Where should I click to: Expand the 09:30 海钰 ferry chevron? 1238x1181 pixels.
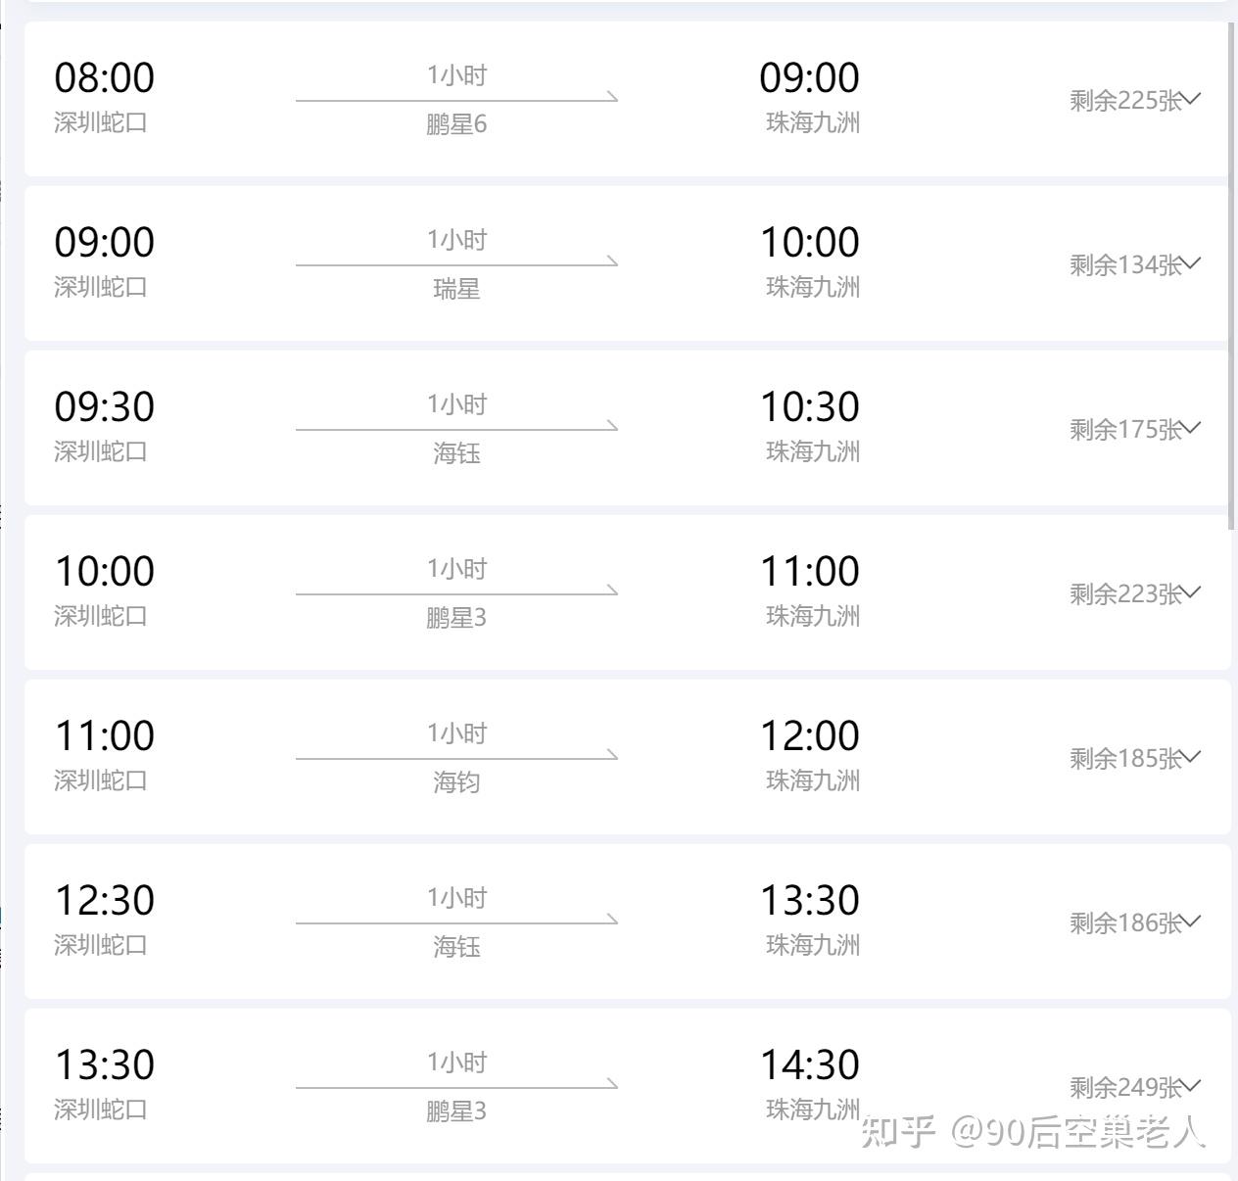point(1191,427)
